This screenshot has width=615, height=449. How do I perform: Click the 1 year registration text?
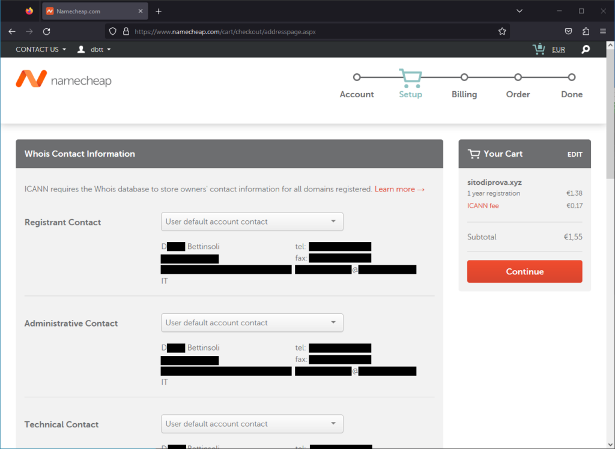click(494, 193)
